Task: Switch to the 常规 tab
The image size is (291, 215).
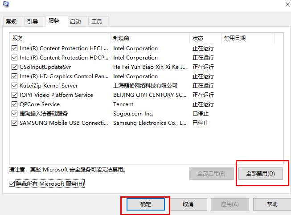Action: click(x=11, y=22)
